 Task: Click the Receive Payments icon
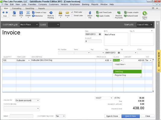119,13
